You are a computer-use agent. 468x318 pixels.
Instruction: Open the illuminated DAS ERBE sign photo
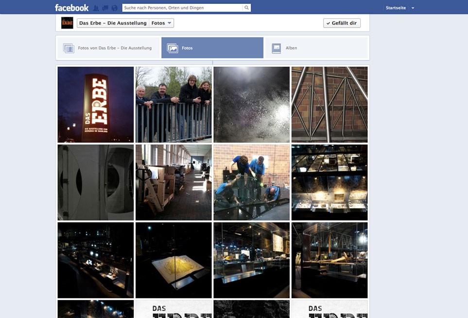point(96,105)
